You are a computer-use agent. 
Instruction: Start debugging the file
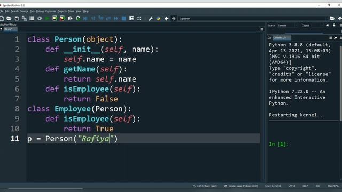[85, 19]
